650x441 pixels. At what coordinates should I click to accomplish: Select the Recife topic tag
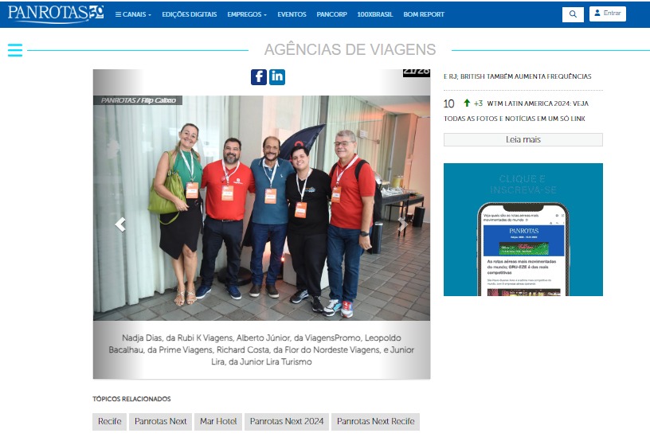point(109,421)
